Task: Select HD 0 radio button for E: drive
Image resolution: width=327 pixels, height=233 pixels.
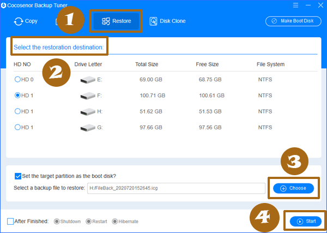Action: click(x=17, y=79)
